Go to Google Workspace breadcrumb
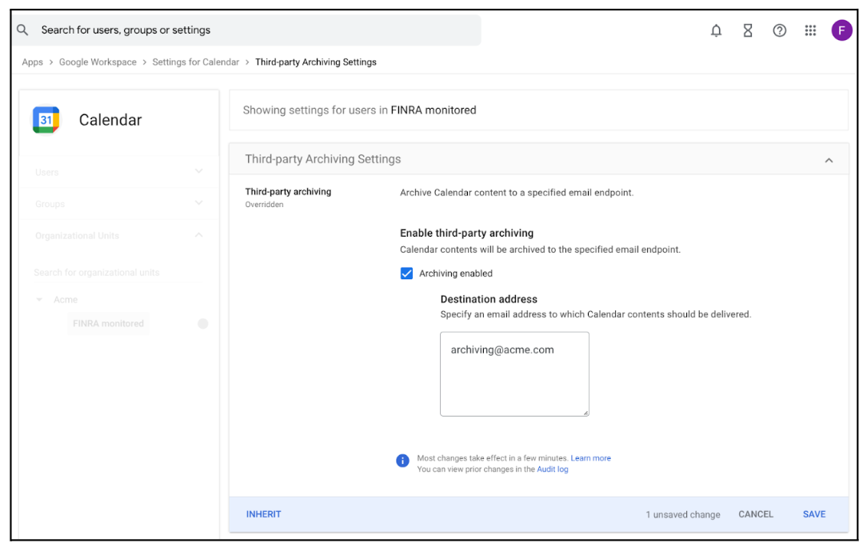 pyautogui.click(x=98, y=62)
